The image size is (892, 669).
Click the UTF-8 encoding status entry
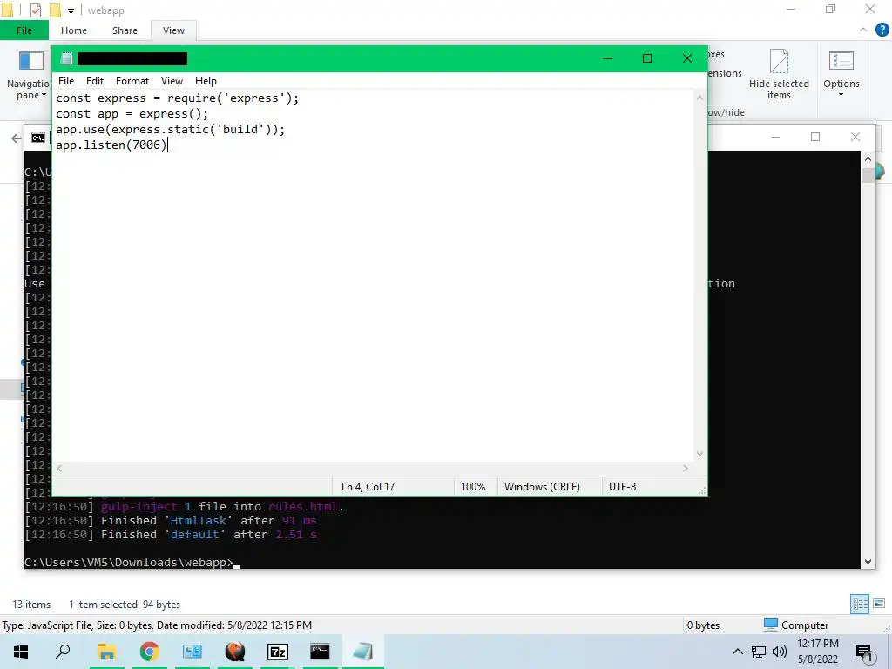pyautogui.click(x=622, y=486)
